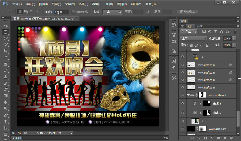Screen dimensions: 241x141
Task: Open the Paragraph panel icon
Action: tap(174, 68)
